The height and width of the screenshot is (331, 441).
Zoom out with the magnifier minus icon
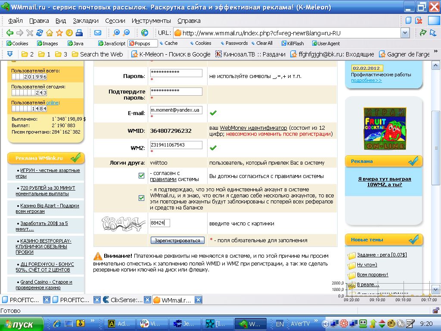(x=127, y=33)
